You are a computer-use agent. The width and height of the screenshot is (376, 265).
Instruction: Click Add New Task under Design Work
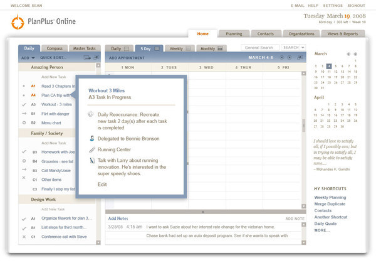coord(53,209)
